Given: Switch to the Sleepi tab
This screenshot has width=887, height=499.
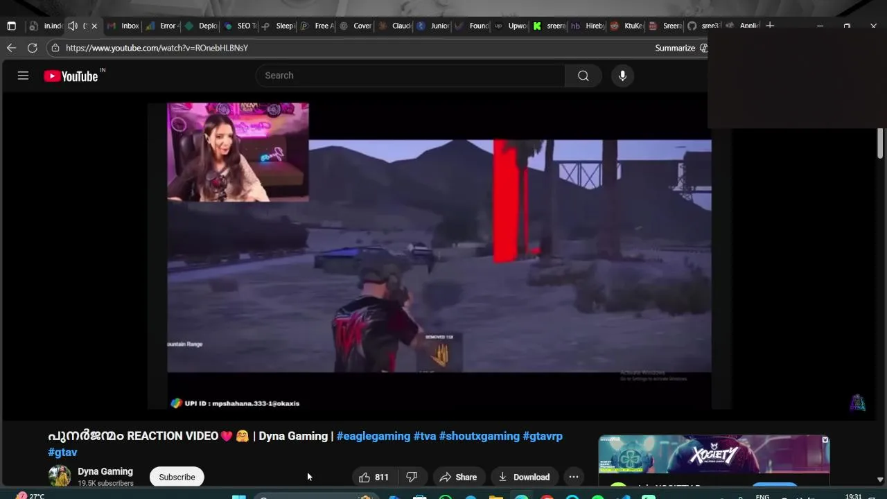Looking at the screenshot, I should click(x=279, y=26).
